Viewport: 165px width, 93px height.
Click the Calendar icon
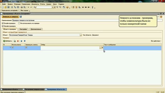pos(76,7)
